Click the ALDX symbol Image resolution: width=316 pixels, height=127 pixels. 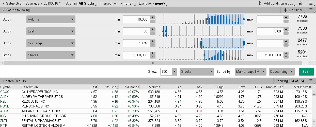[x=4, y=97]
